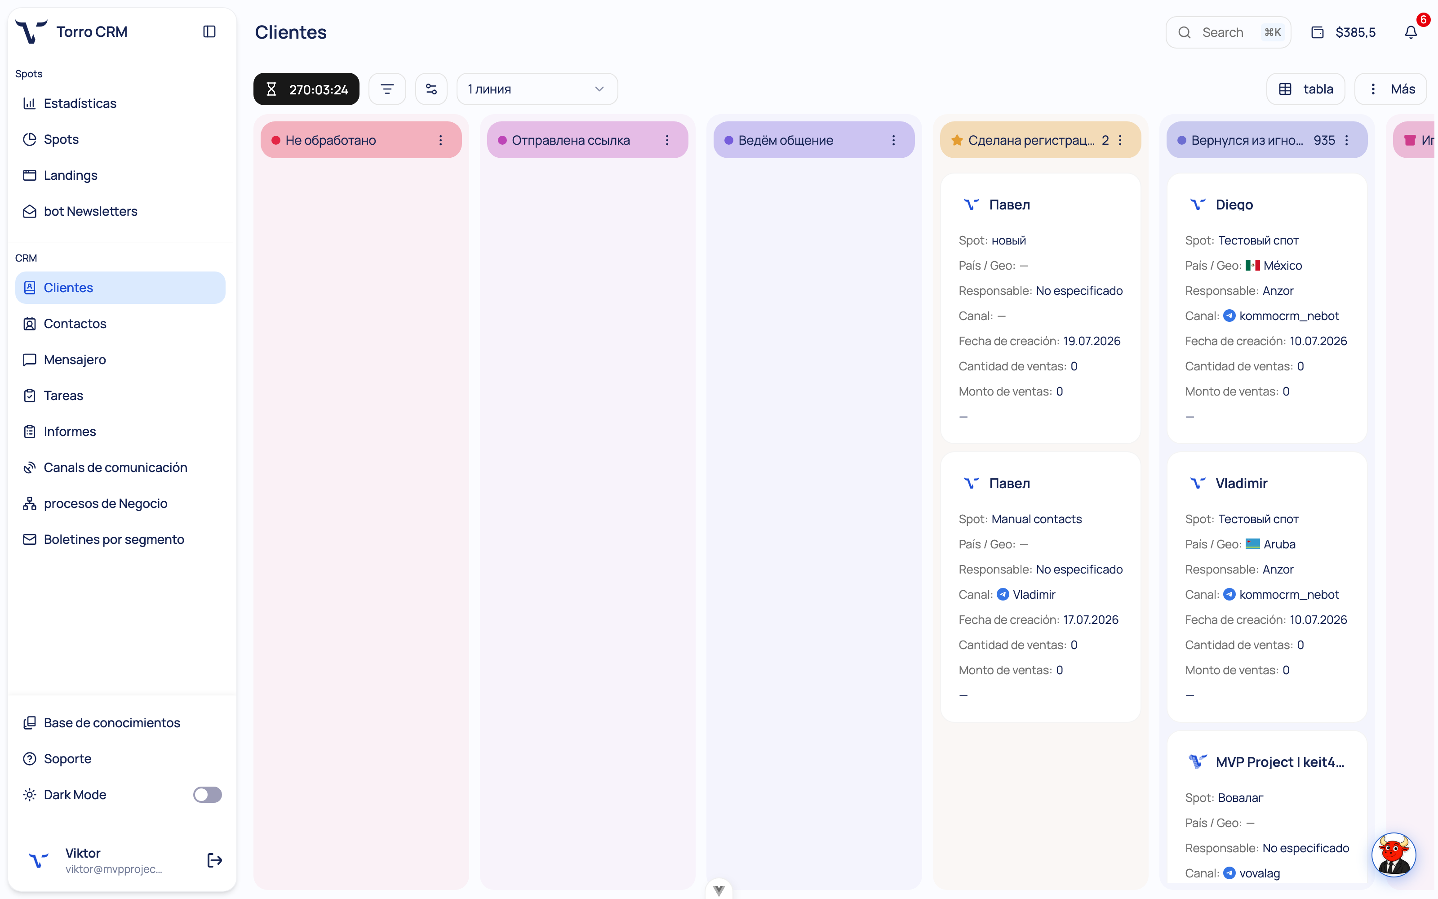Open Base de conocimientos
Viewport: 1438px width, 899px height.
click(120, 723)
